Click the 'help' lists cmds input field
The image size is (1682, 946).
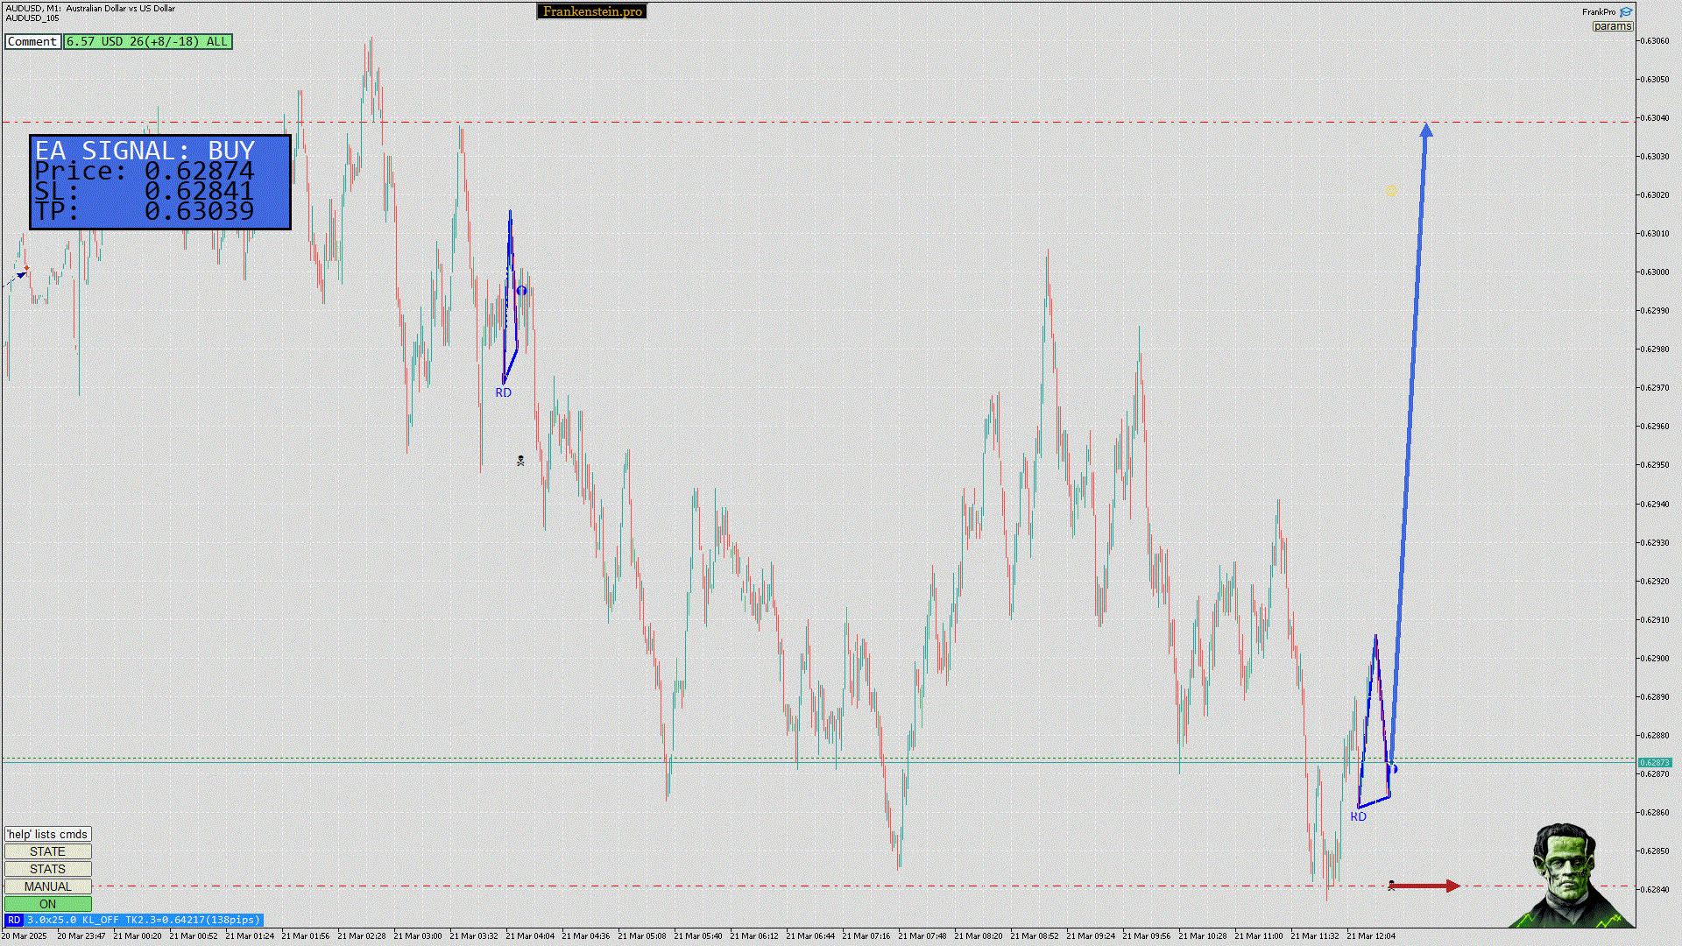point(48,834)
